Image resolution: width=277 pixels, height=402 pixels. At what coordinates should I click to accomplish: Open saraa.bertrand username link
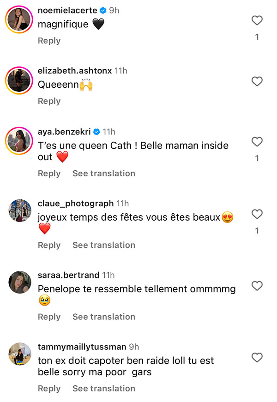point(68,275)
